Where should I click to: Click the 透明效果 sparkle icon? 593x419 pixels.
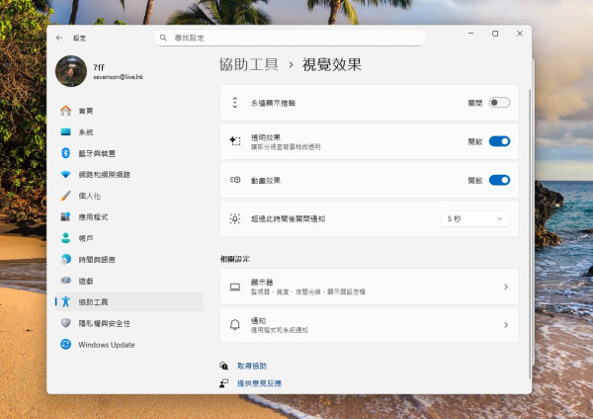point(235,141)
